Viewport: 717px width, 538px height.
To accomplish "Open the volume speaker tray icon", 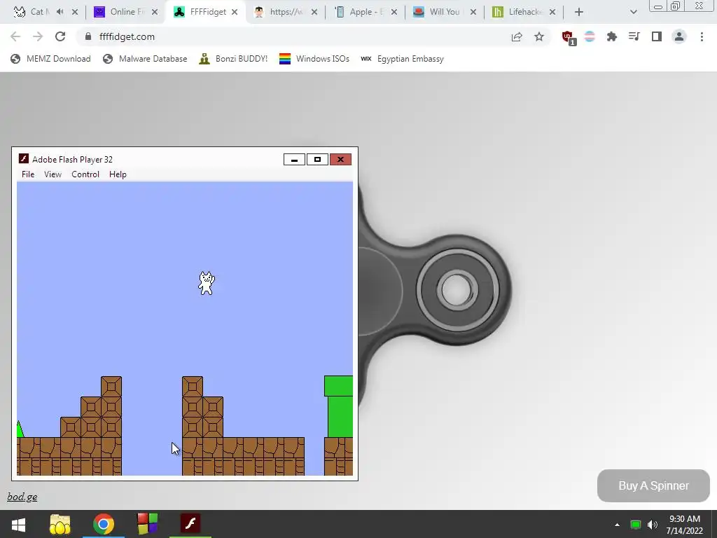I will (x=653, y=525).
